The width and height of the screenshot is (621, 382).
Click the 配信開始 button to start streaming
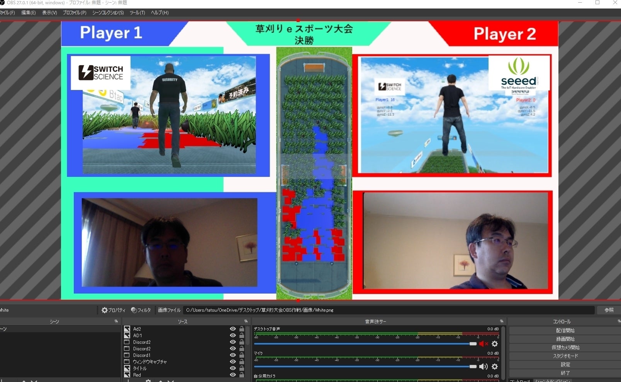click(565, 331)
